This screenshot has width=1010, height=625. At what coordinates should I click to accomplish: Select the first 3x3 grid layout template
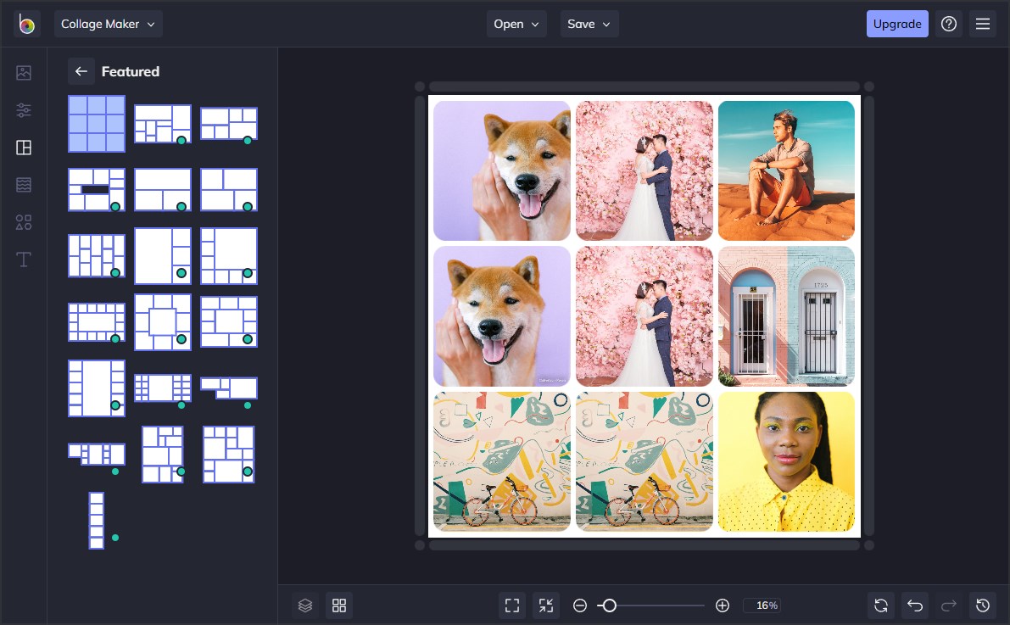[x=96, y=124]
